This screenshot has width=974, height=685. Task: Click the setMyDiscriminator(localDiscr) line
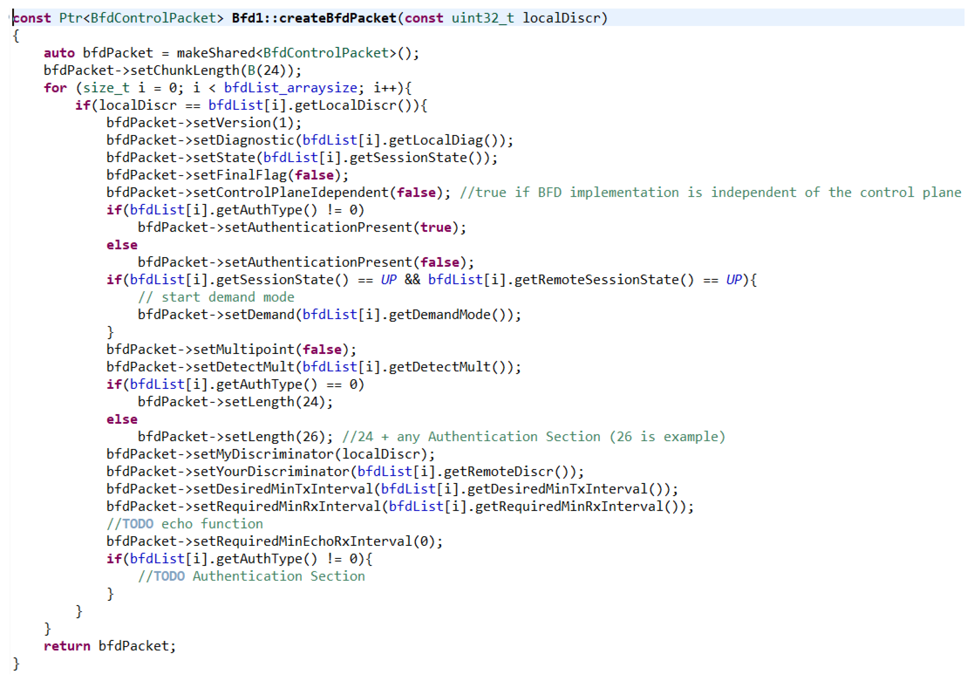[x=270, y=454]
